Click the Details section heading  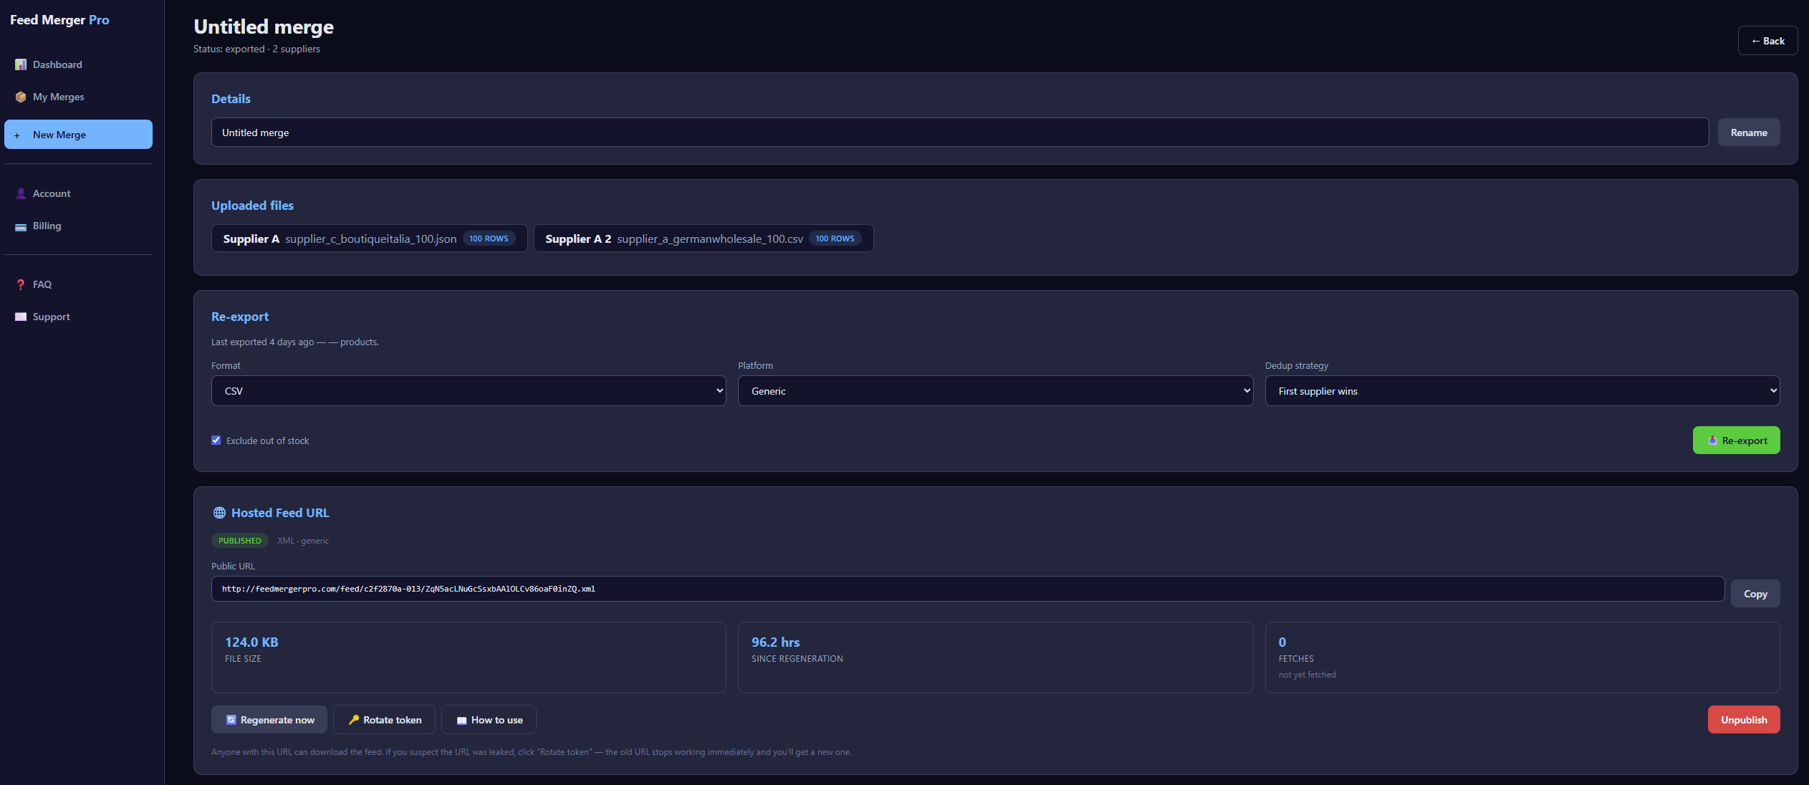231,99
